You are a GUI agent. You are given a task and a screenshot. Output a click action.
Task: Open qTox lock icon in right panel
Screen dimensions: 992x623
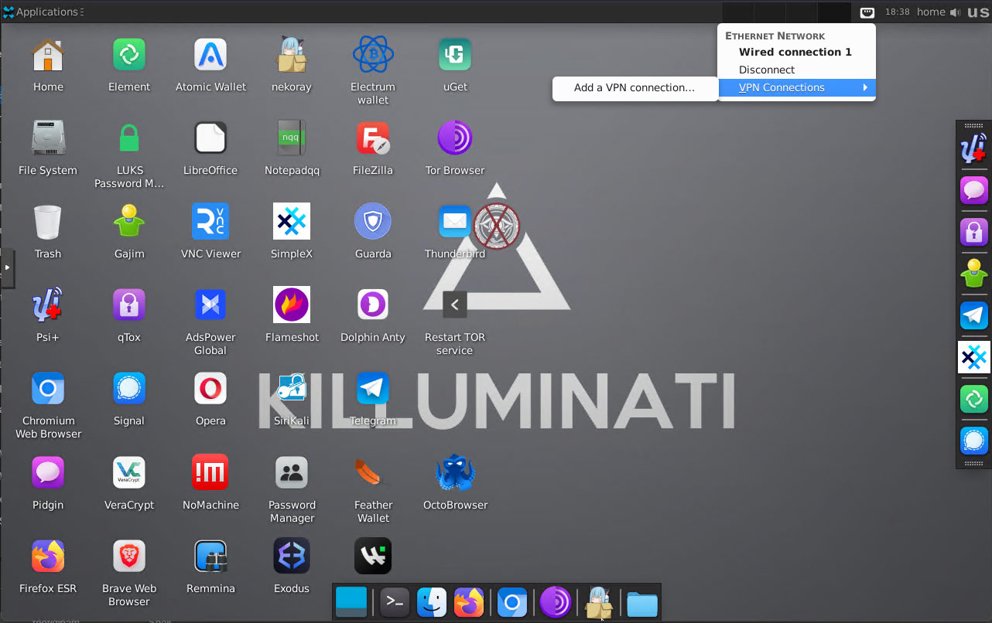pyautogui.click(x=974, y=231)
